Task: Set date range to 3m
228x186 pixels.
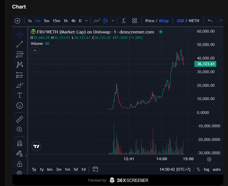Action: pyautogui.click(x=59, y=169)
